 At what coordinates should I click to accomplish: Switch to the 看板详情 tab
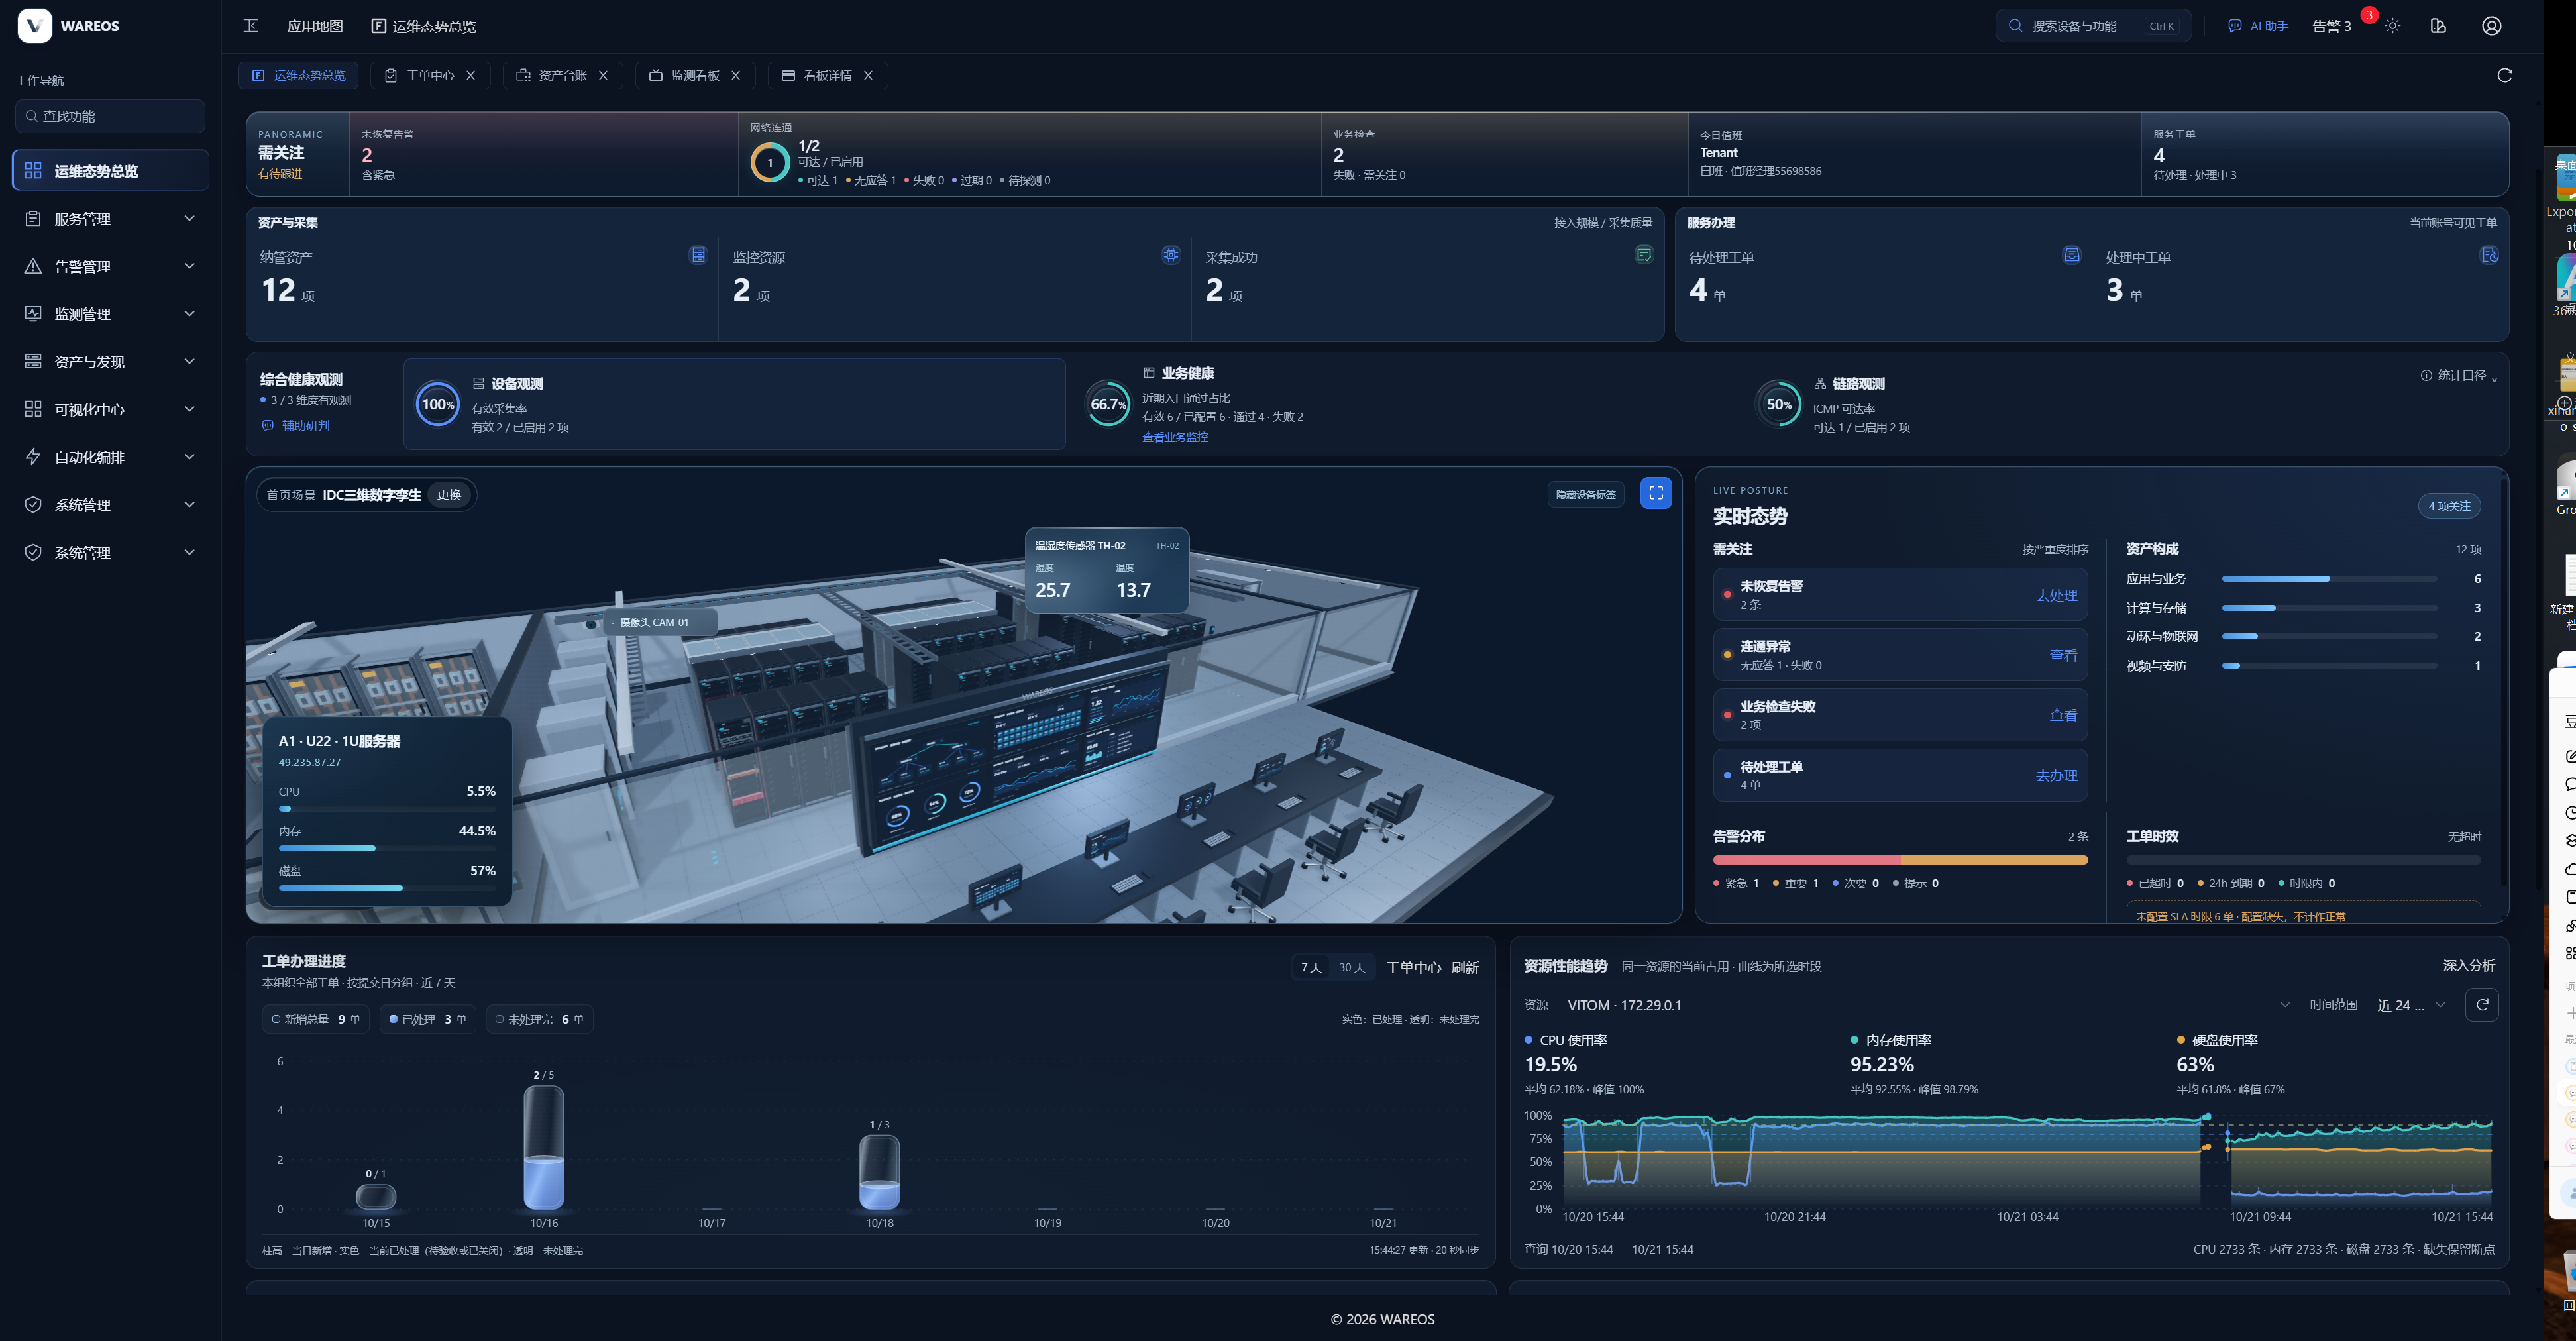(827, 75)
